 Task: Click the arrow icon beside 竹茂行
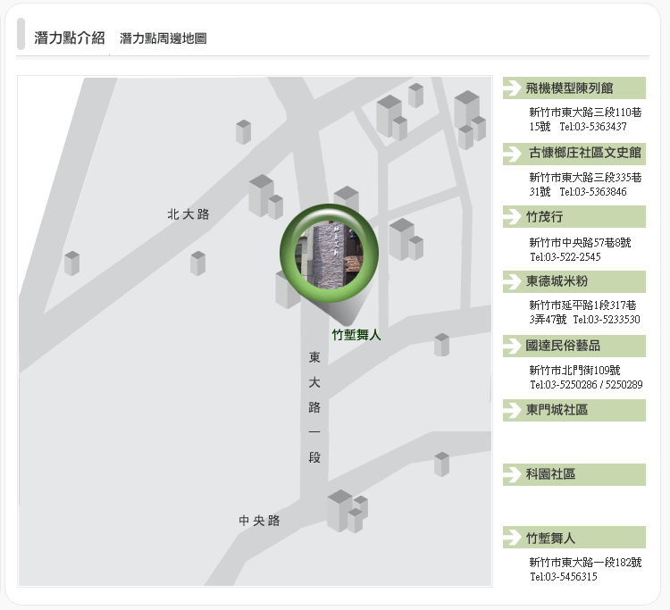click(512, 216)
